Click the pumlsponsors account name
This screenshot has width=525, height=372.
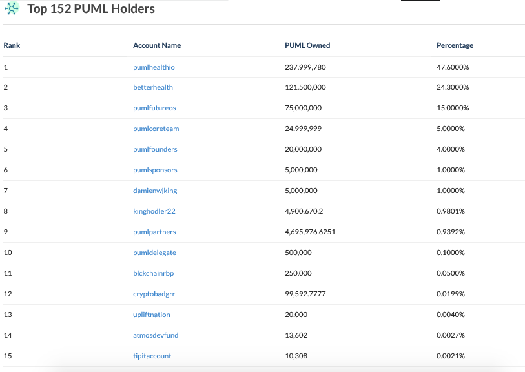(155, 170)
